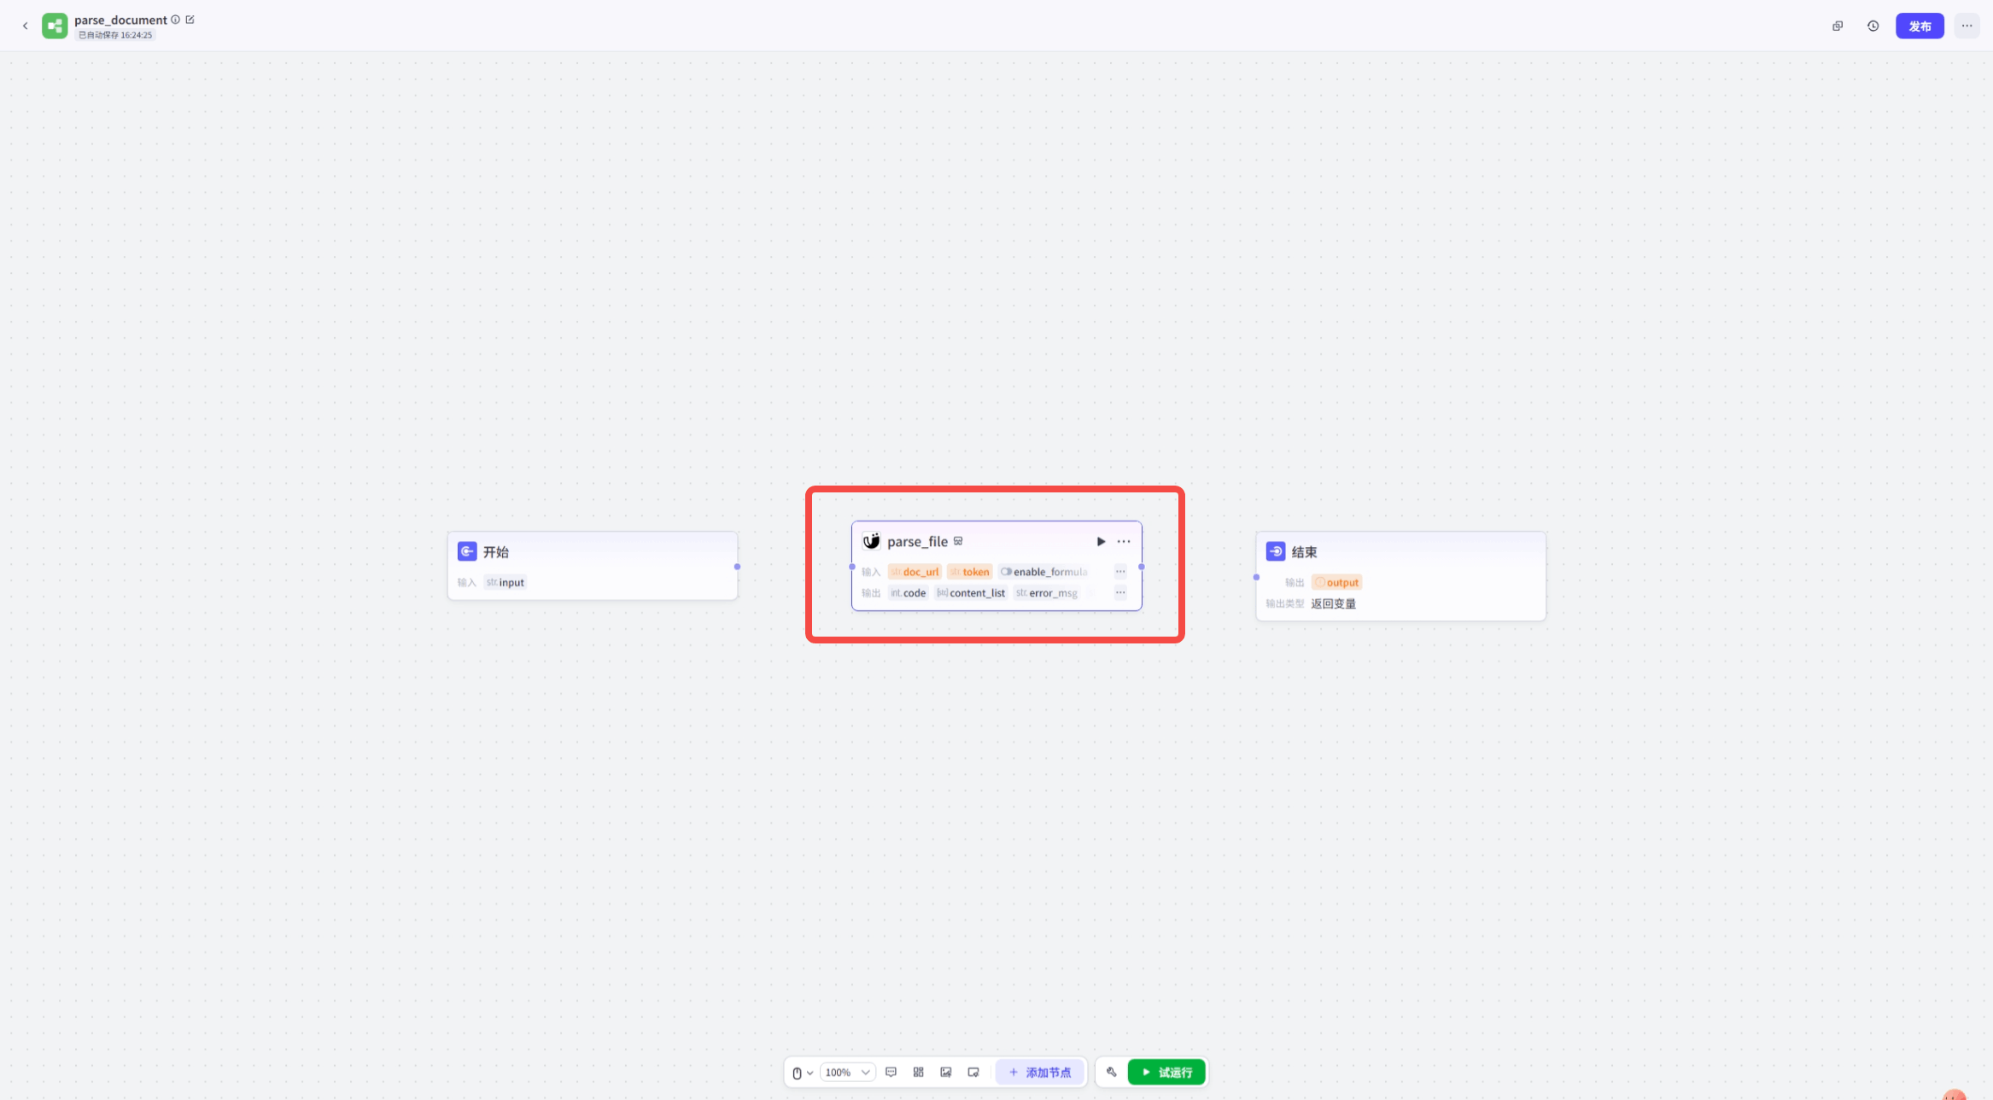
Task: Open the header's three-dot more menu
Action: (1967, 26)
